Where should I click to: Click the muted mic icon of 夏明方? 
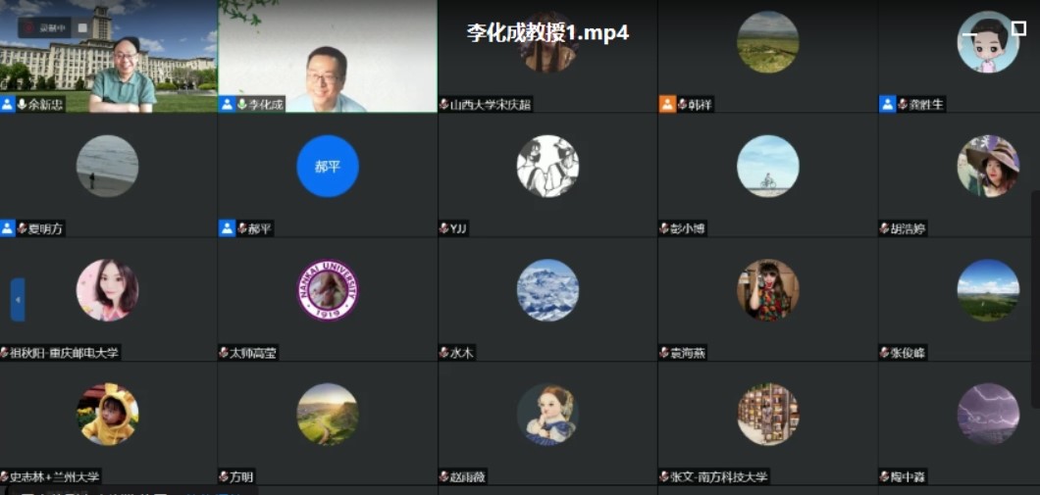tap(22, 228)
